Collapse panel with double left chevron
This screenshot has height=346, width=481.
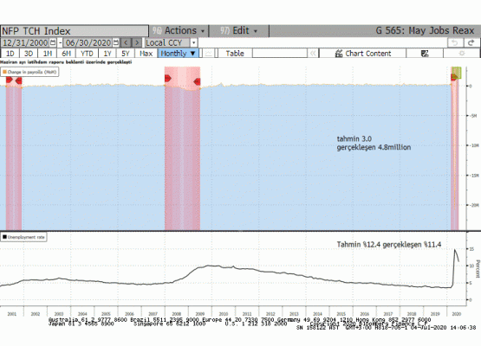click(313, 54)
